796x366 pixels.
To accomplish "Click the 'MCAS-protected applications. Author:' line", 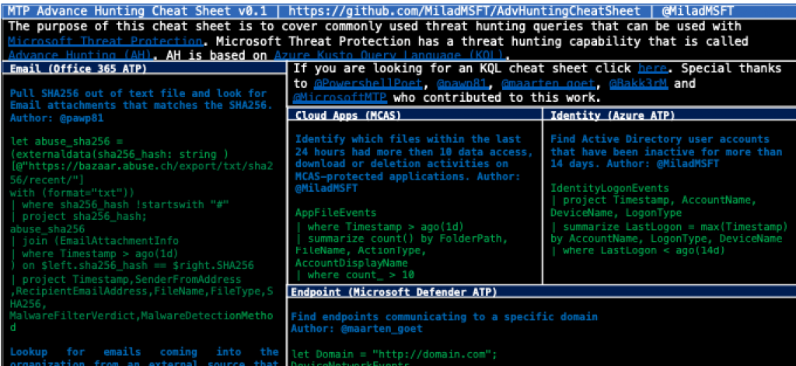I will 407,176.
